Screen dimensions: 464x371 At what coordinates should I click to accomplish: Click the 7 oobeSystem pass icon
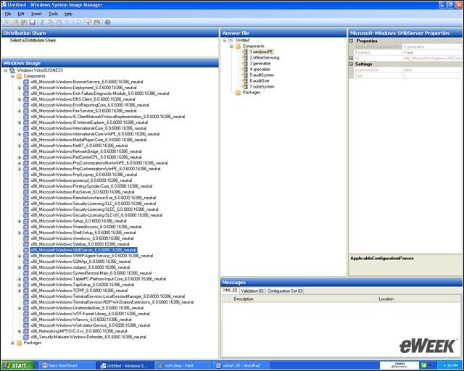pyautogui.click(x=245, y=86)
